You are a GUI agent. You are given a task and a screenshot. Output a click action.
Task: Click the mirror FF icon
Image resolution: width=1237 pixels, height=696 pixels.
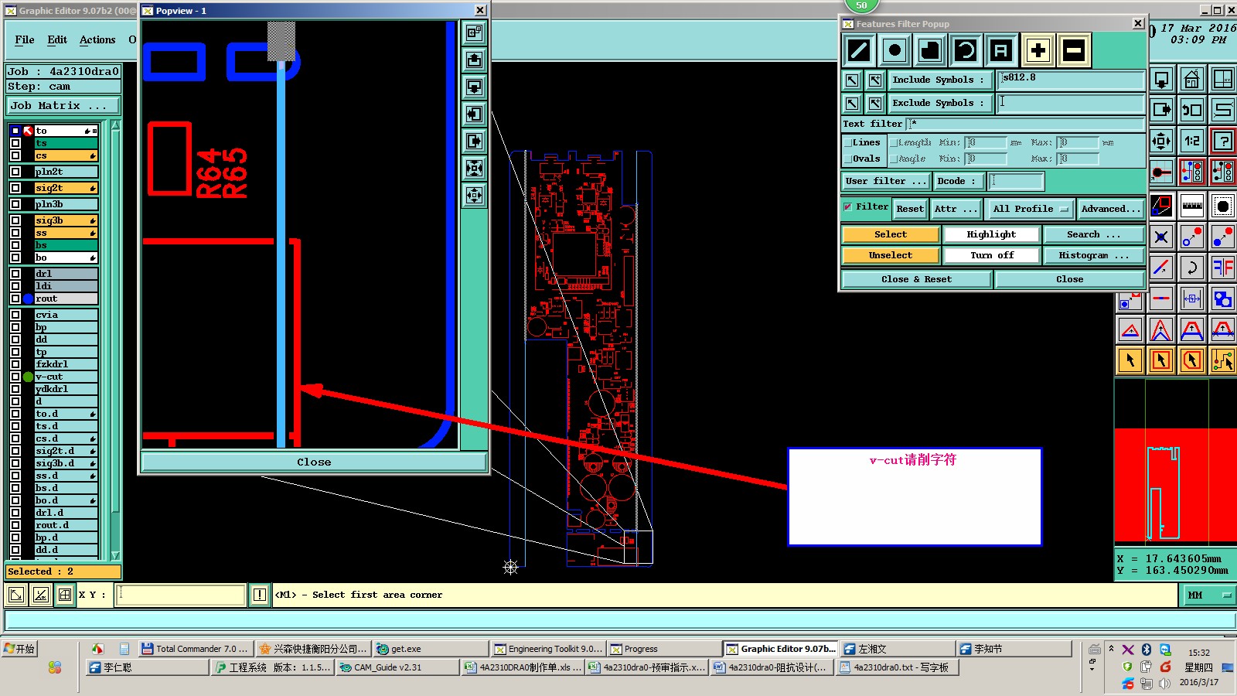pos(1223,268)
